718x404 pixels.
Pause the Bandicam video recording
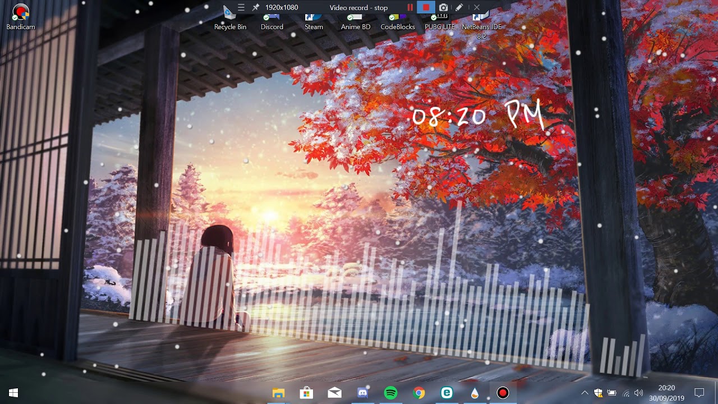(x=410, y=7)
